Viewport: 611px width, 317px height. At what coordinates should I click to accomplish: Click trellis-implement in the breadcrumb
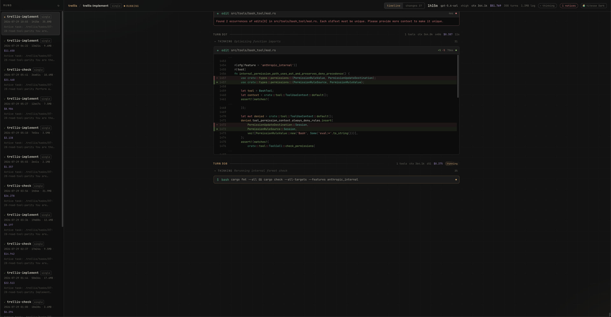(x=95, y=6)
